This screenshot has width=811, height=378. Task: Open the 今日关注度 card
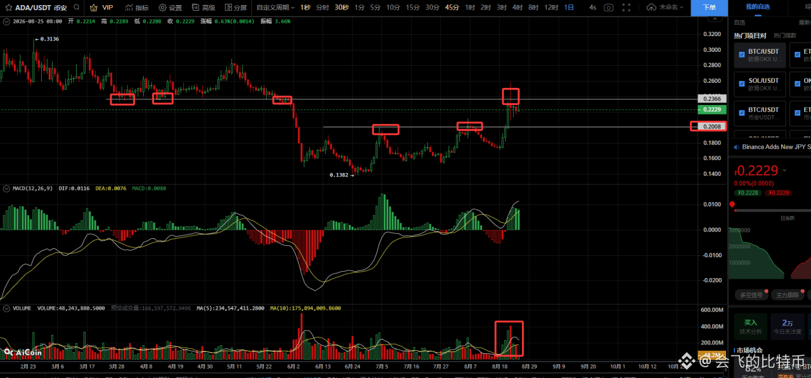(x=788, y=326)
